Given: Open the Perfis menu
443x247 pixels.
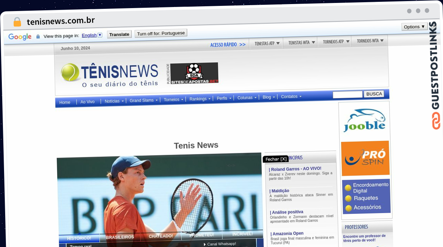Looking at the screenshot, I should [x=224, y=98].
